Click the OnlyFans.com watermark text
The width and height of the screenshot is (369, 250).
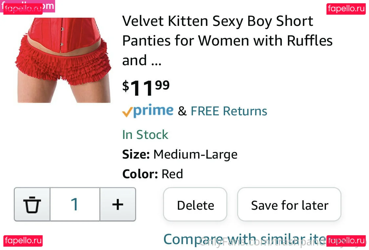click(262, 243)
